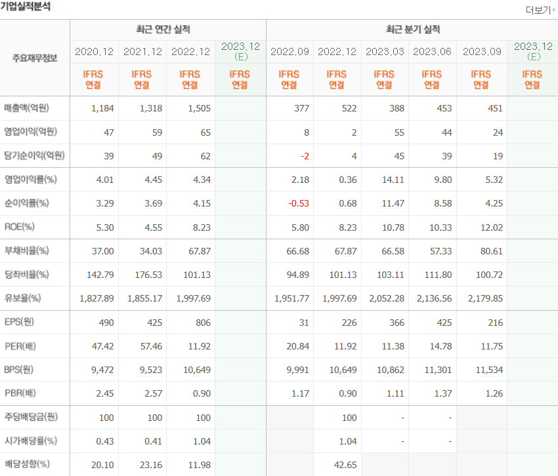Viewport: 558px width, 476px height.
Task: Click the 176.53 quick ratio value
Action: coord(148,275)
